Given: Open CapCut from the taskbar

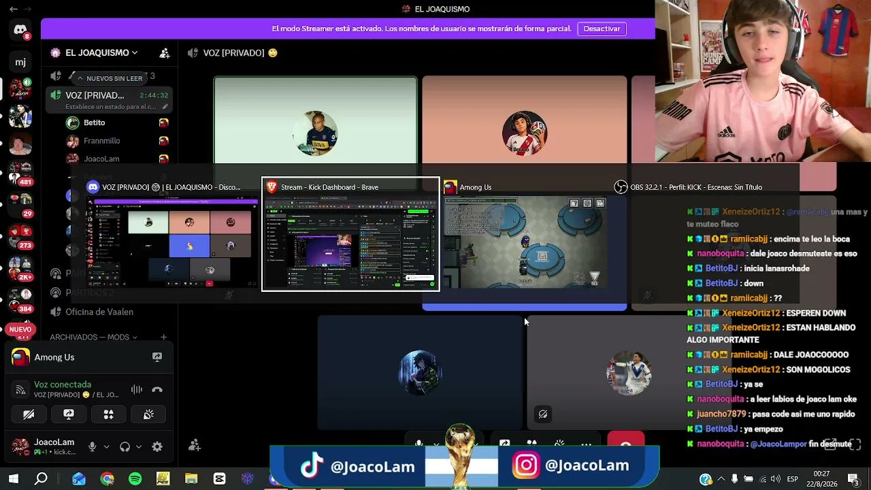Looking at the screenshot, I should (x=219, y=479).
